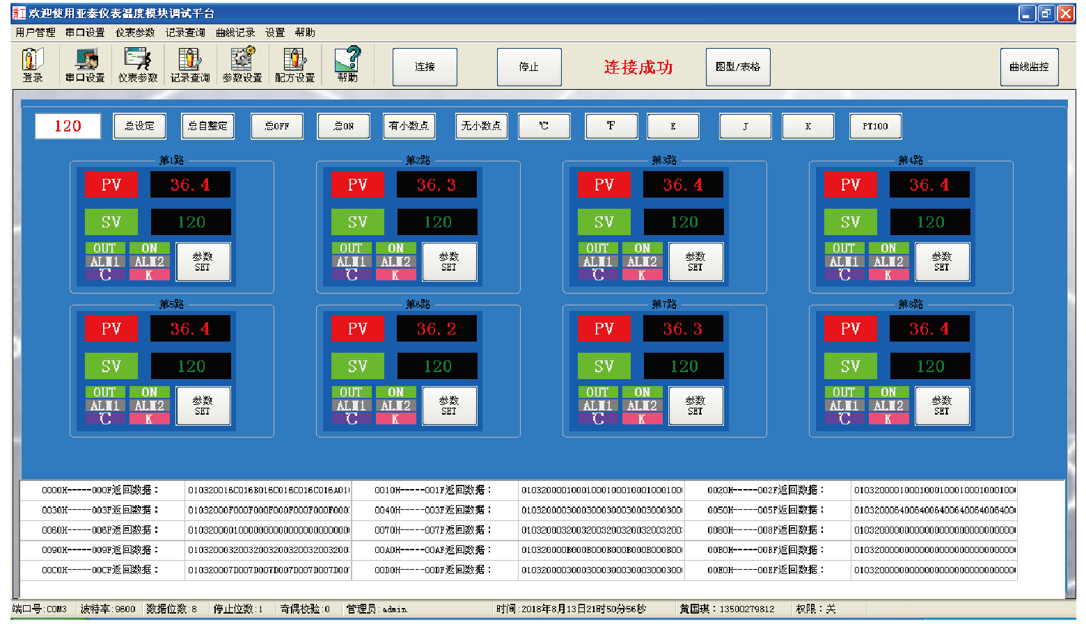Click the 记录查询 record query icon
This screenshot has height=624, width=1086.
click(190, 65)
